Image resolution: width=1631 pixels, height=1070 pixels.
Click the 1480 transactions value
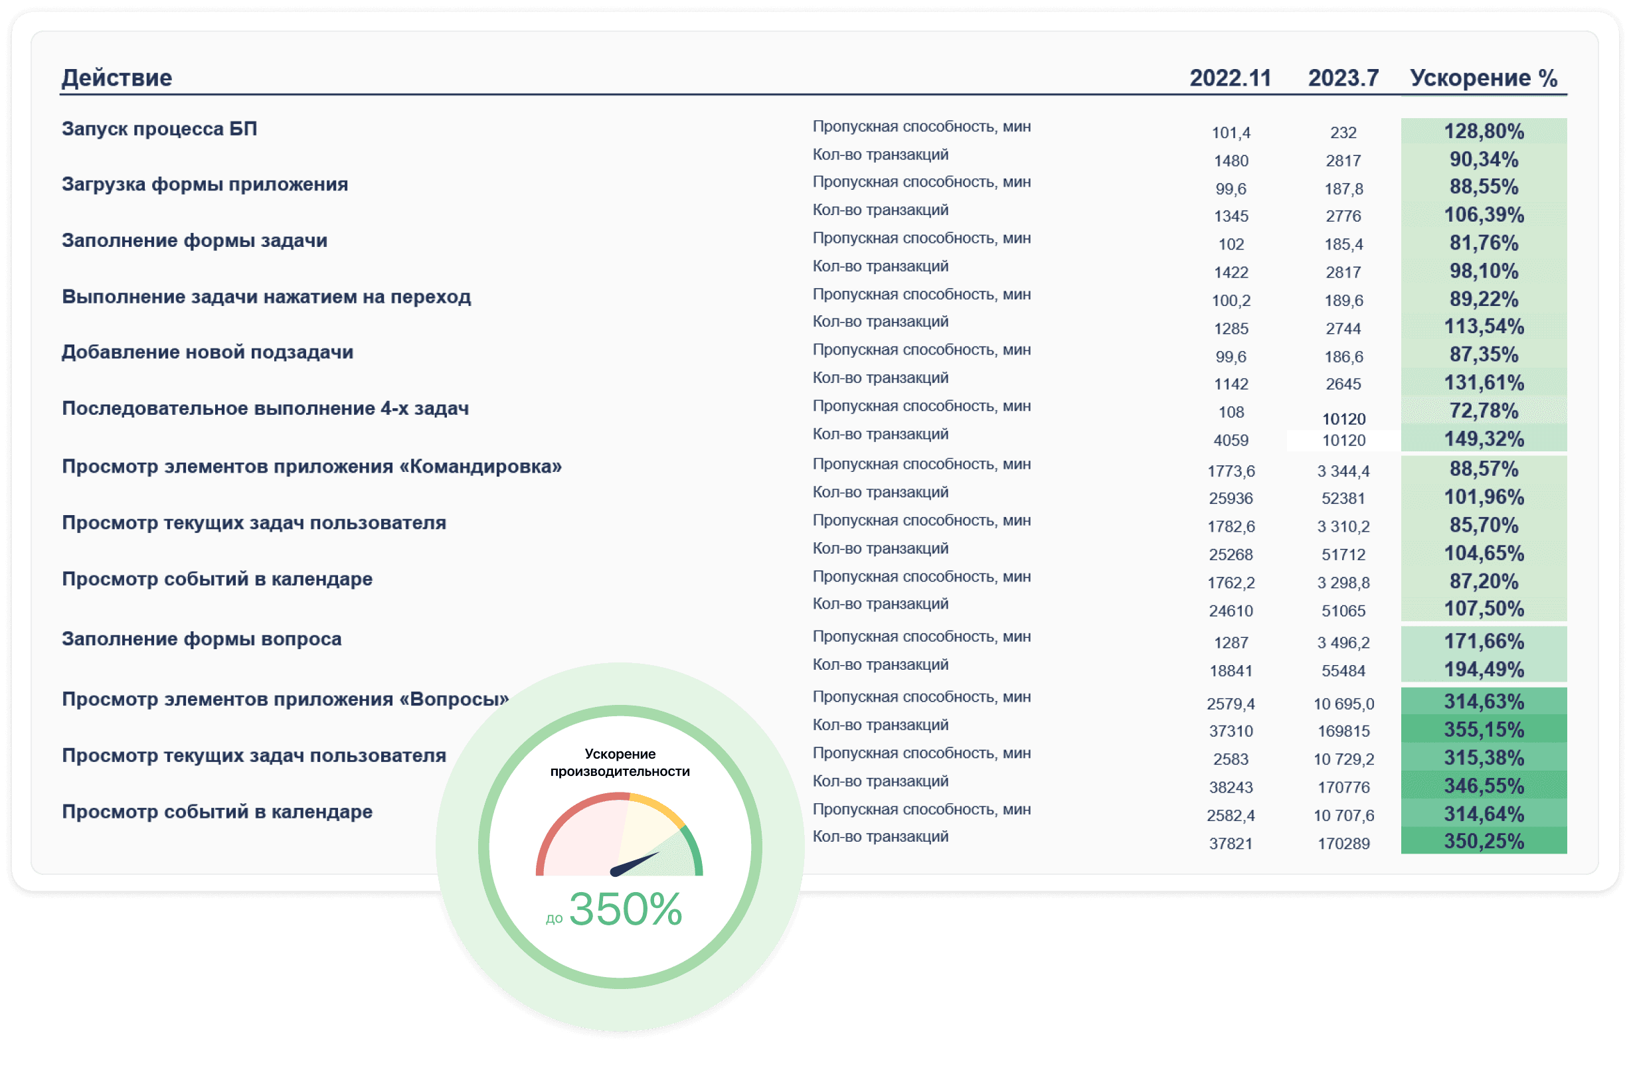[1231, 161]
